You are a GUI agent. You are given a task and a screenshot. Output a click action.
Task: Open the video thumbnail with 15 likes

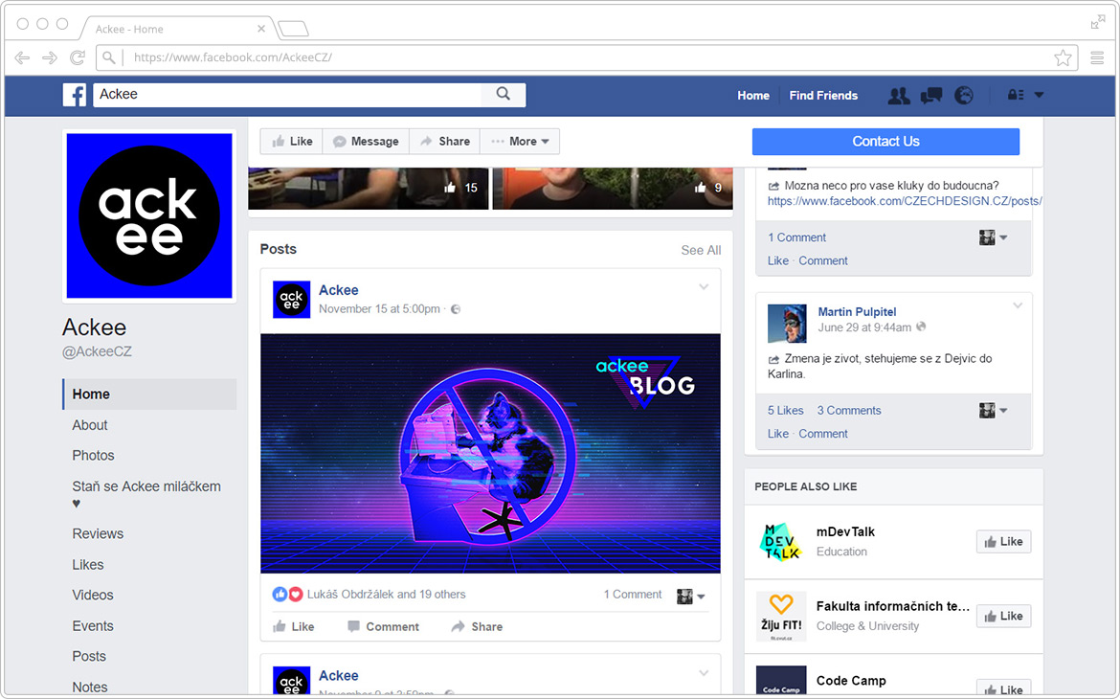click(369, 188)
